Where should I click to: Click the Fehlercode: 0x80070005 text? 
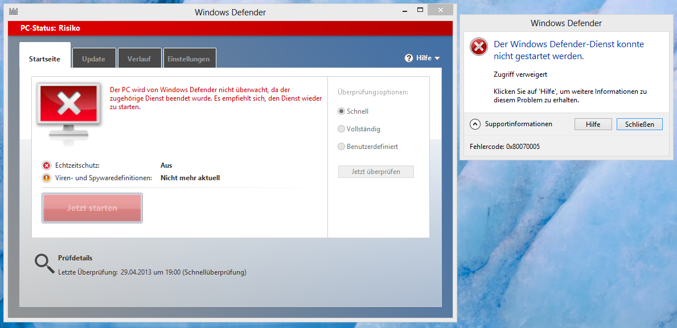504,147
